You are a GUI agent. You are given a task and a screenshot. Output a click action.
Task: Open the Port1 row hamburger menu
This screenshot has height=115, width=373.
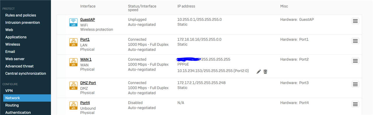click(x=355, y=41)
